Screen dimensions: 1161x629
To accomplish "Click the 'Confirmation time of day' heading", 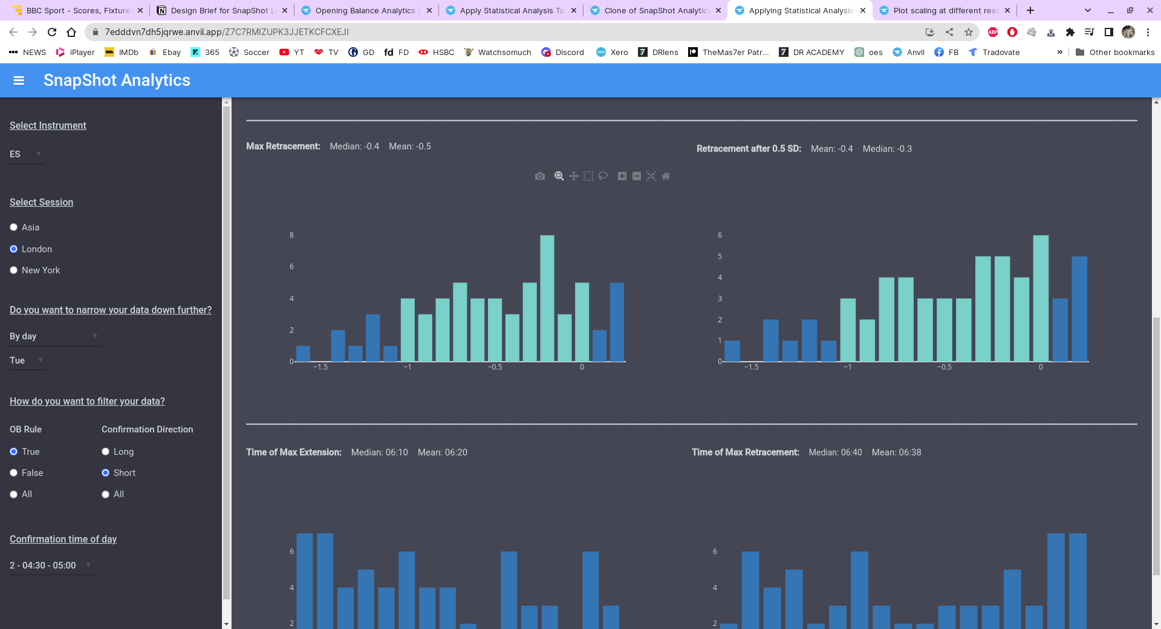I will 63,539.
